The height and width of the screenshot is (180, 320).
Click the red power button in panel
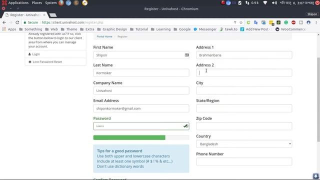coord(317,3)
